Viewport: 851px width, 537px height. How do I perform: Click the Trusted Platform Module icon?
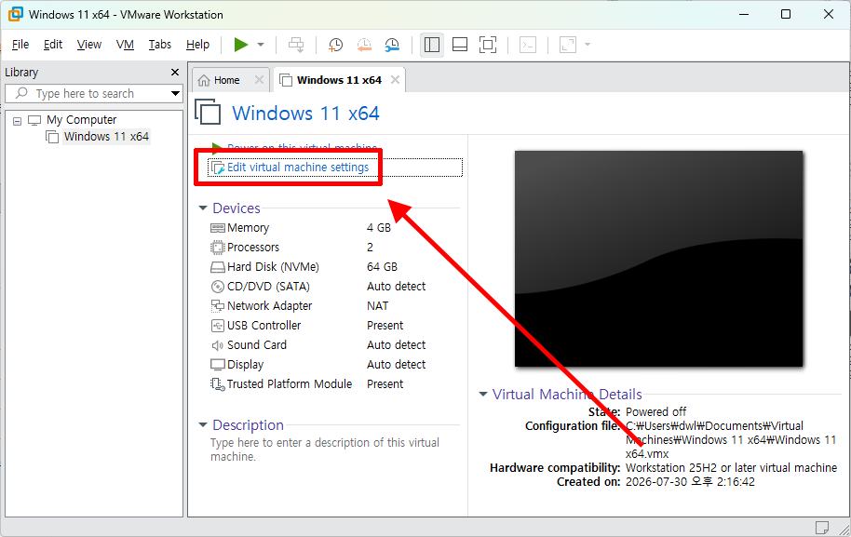pyautogui.click(x=218, y=384)
